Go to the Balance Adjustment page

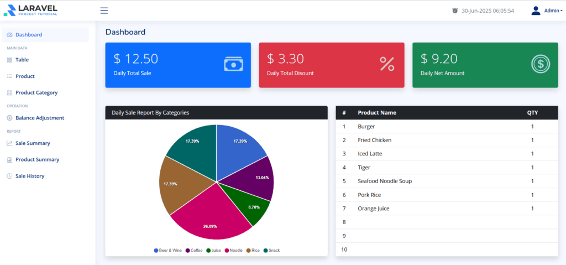pos(40,118)
